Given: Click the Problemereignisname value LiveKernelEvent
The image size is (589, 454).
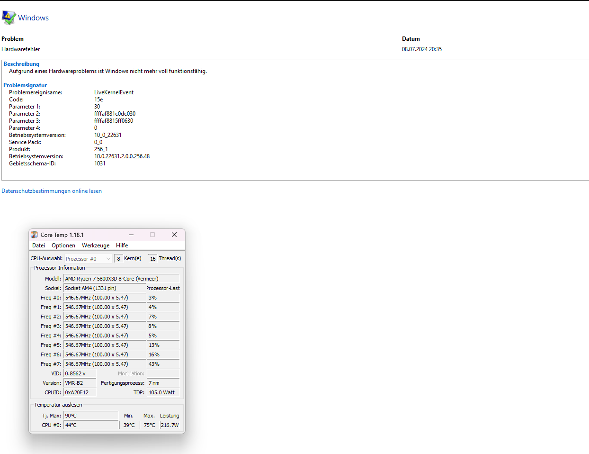Looking at the screenshot, I should [114, 92].
